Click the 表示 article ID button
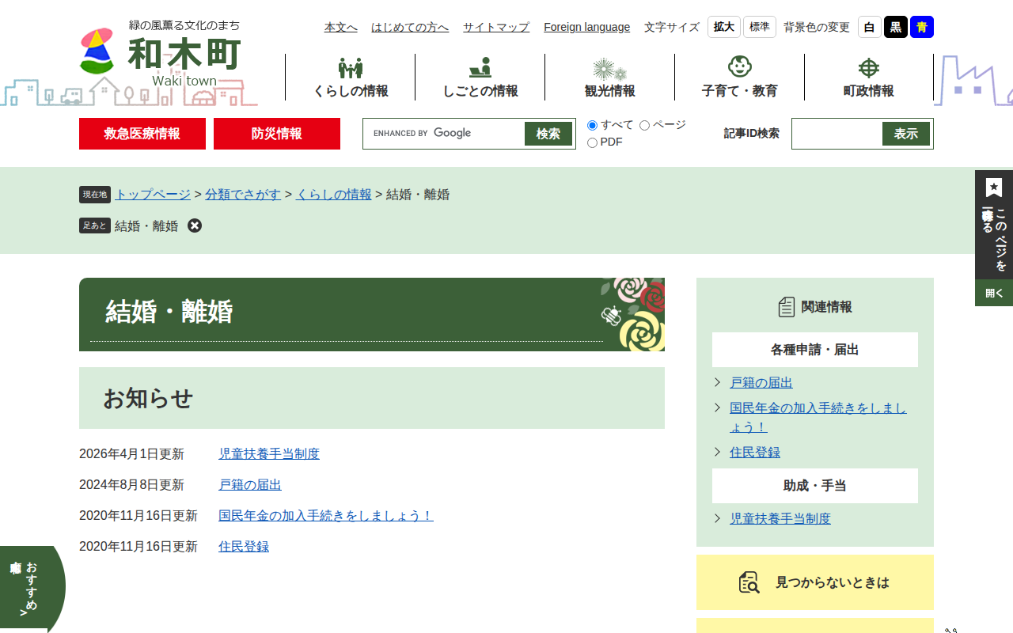1013x633 pixels. [906, 134]
